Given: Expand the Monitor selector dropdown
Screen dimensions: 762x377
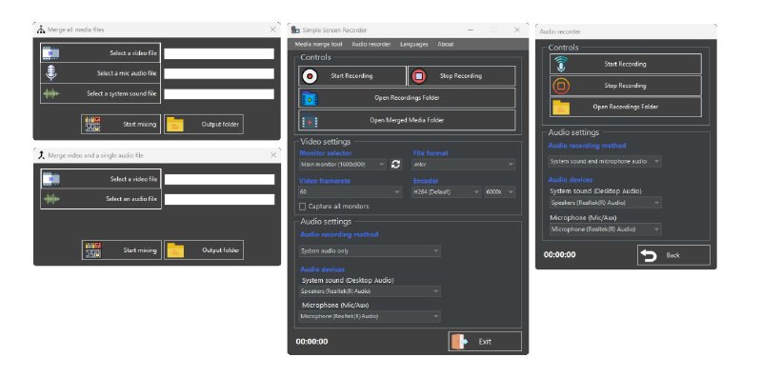Looking at the screenshot, I should [x=343, y=164].
